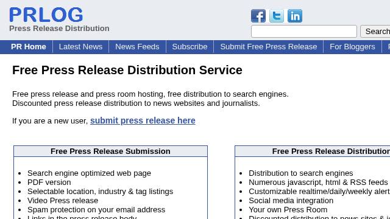This screenshot has height=219, width=390.
Task: Click the 'Press Release Distribution' tagline
Action: click(59, 29)
